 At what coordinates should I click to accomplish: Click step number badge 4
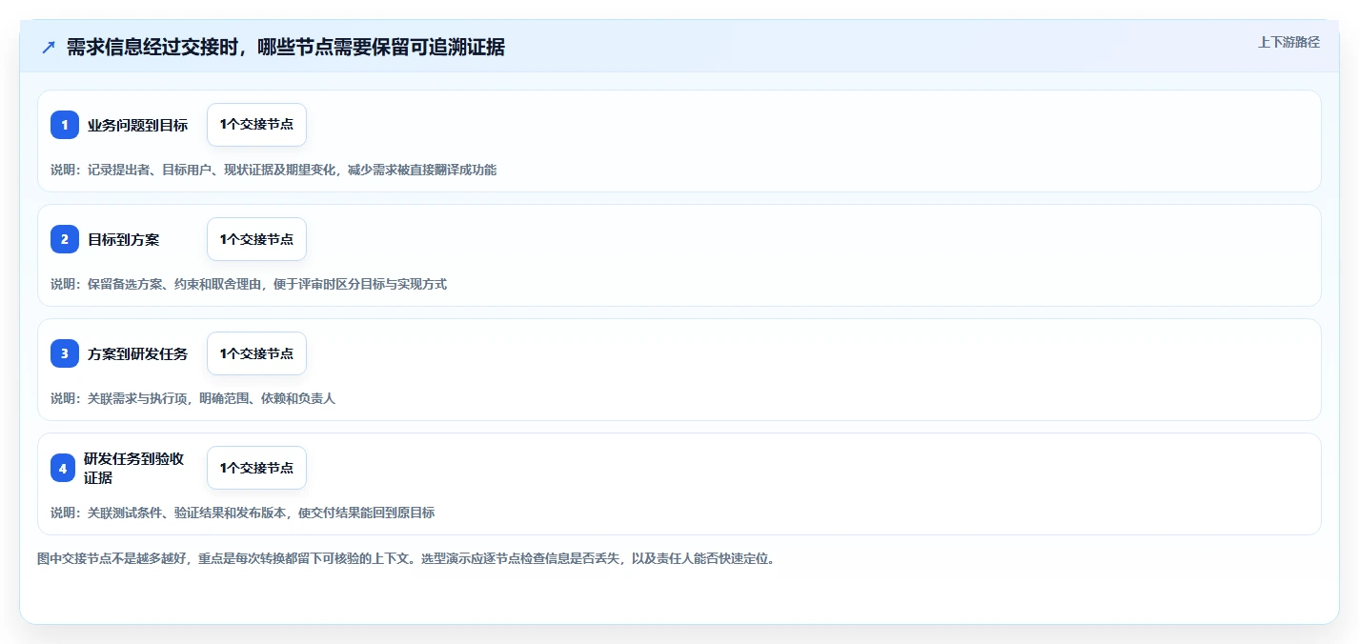63,468
